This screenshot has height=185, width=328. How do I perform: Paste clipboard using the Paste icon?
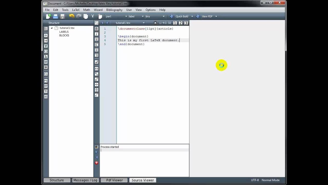pyautogui.click(x=100, y=16)
